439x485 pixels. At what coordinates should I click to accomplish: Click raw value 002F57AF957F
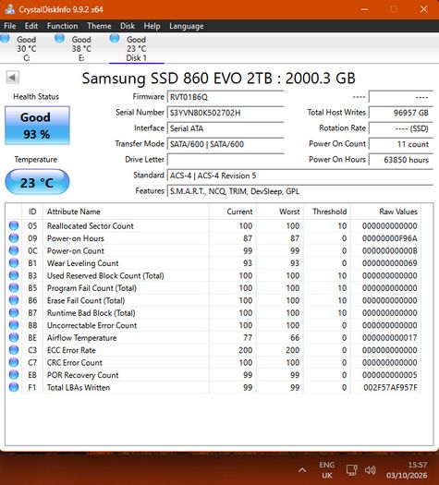pos(390,387)
